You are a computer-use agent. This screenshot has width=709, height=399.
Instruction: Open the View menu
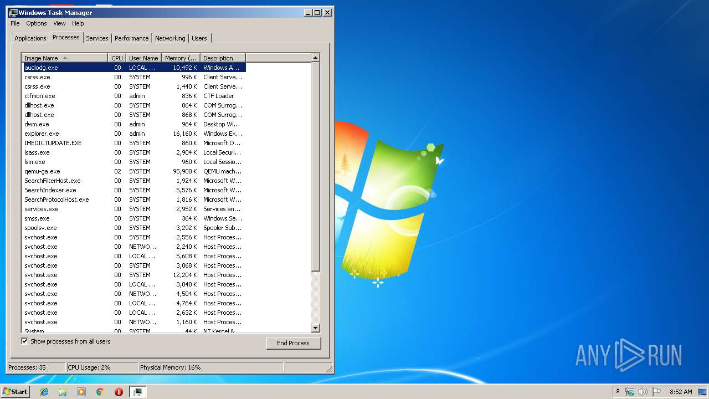tap(59, 23)
